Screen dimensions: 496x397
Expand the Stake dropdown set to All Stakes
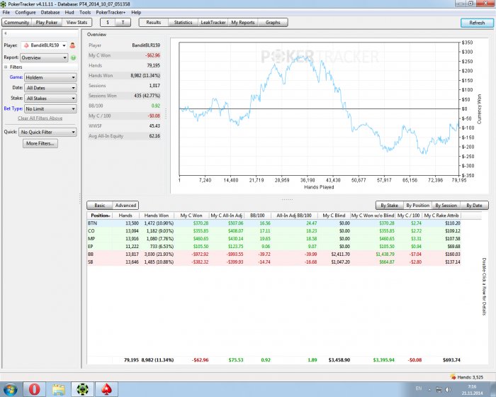[50, 99]
